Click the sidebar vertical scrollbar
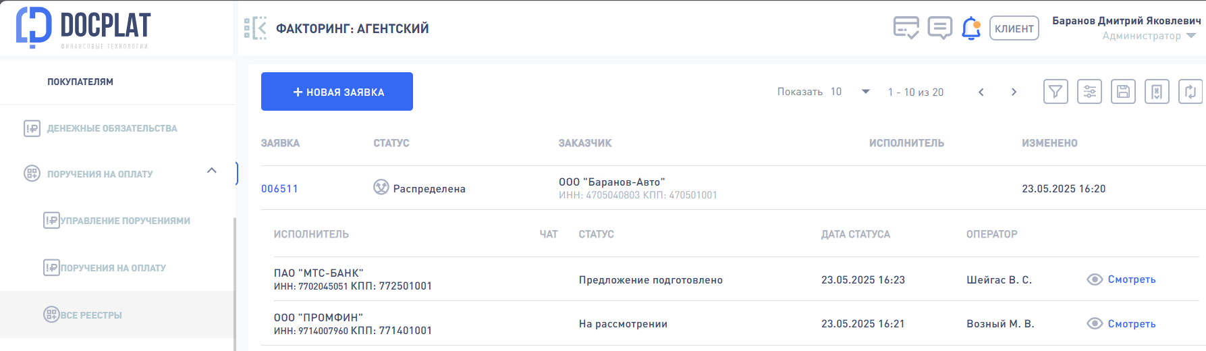Viewport: 1206px width, 351px height. pyautogui.click(x=235, y=283)
